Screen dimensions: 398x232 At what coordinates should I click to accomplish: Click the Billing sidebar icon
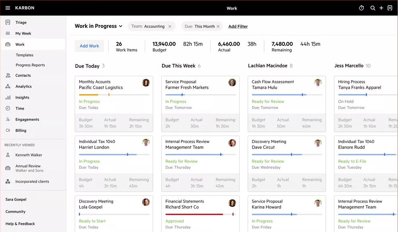[8, 130]
